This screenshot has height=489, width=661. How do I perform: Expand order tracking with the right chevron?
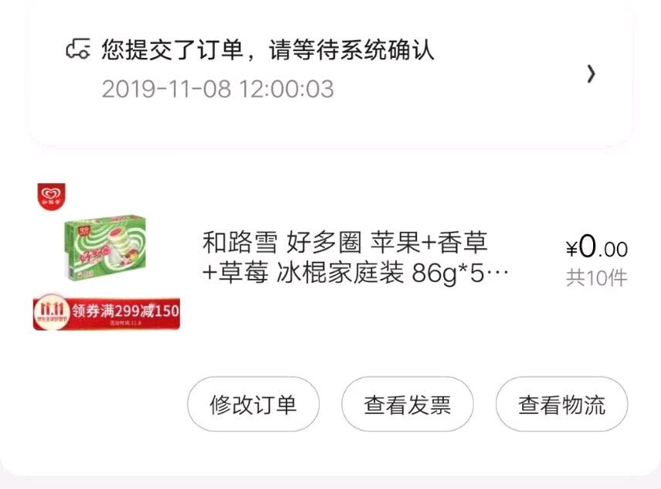(x=592, y=74)
